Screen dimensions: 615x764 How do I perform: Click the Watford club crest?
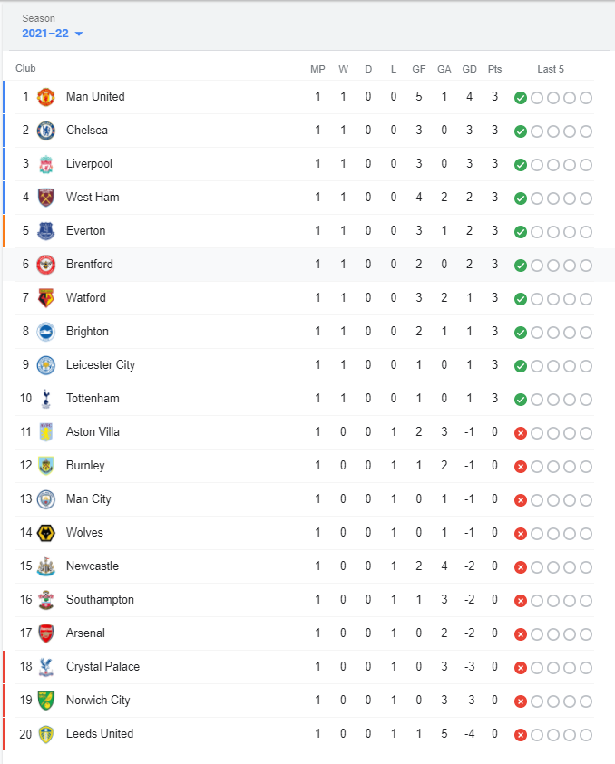pos(46,298)
